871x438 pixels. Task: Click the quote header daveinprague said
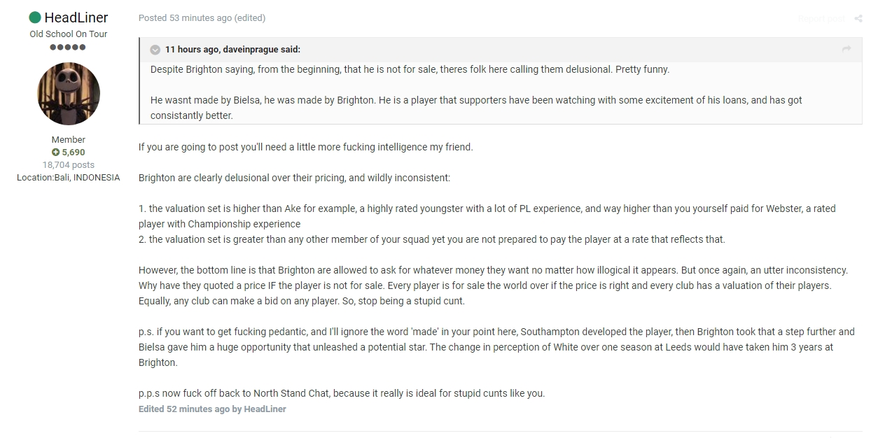point(232,50)
